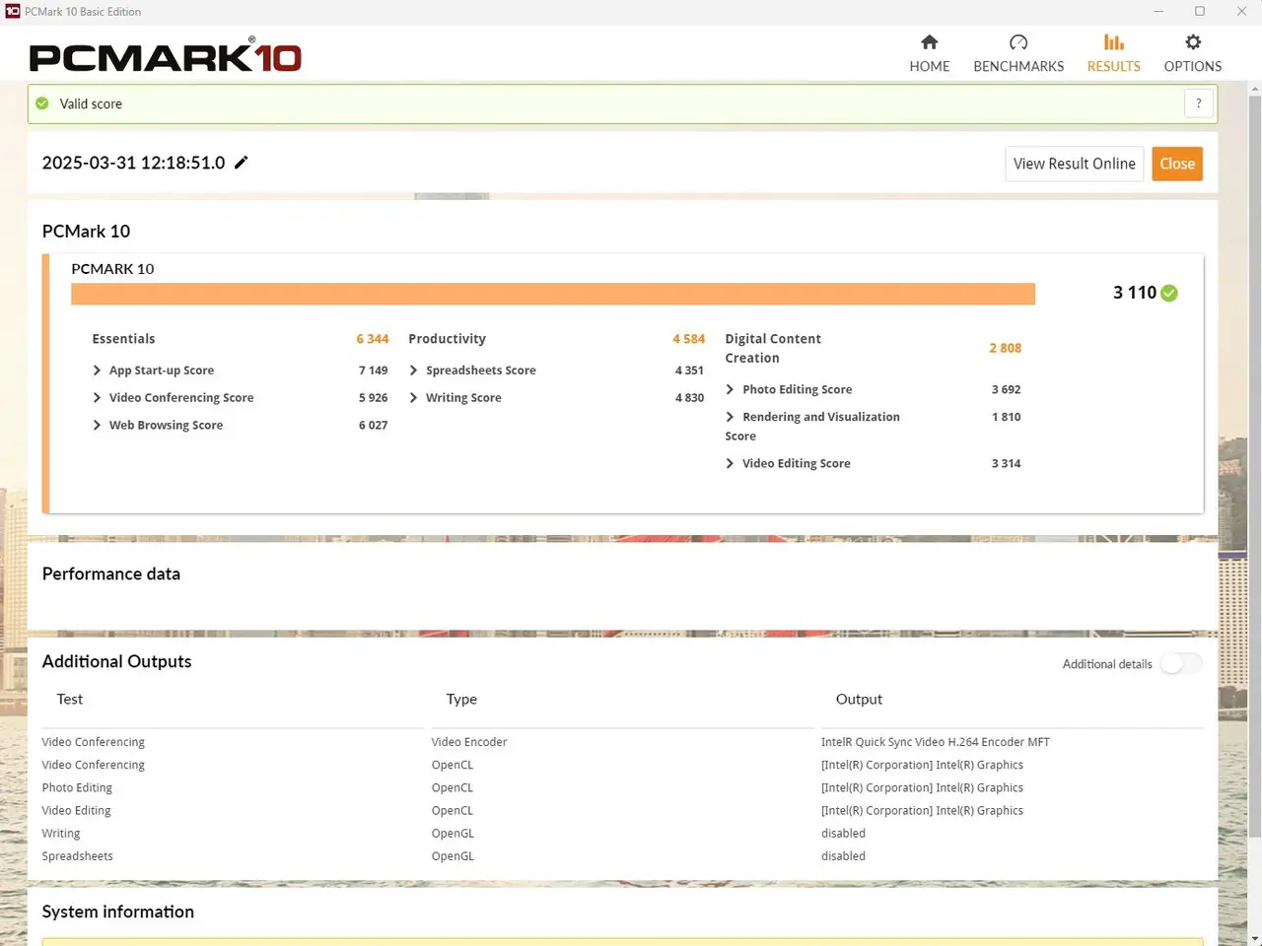Screen dimensions: 1262x946
Task: Toggle the Additional details switch
Action: click(x=1180, y=664)
